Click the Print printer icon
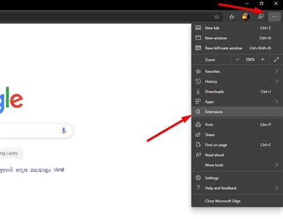 click(x=198, y=124)
